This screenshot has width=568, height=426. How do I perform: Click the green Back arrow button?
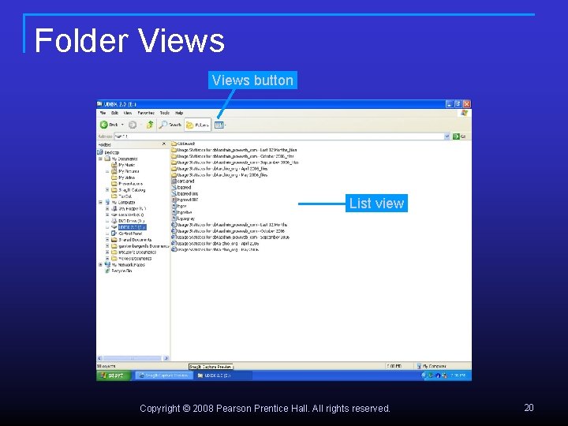[x=104, y=125]
